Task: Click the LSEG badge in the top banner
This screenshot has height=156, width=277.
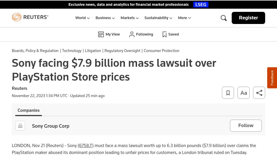Action: [201, 4]
